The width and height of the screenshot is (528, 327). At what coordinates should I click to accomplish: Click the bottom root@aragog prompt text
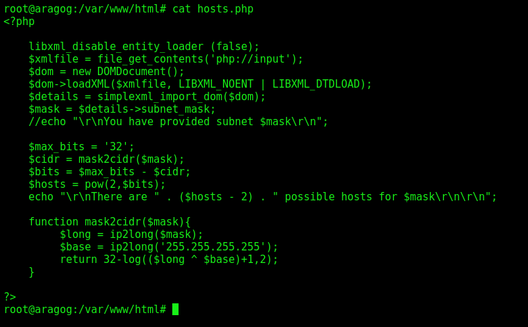[85, 309]
